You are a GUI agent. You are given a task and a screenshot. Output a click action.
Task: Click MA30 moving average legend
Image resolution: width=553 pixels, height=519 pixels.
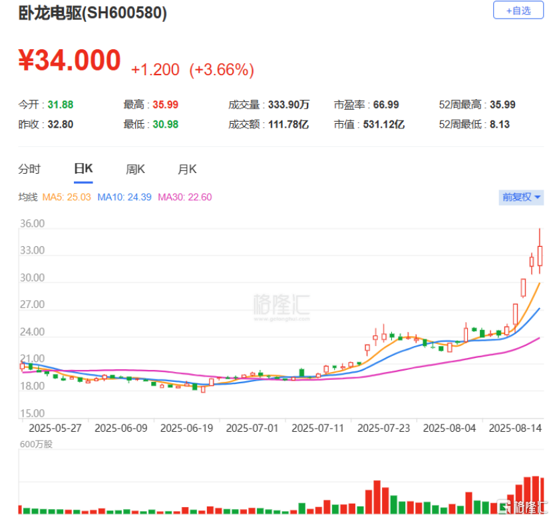(x=185, y=197)
